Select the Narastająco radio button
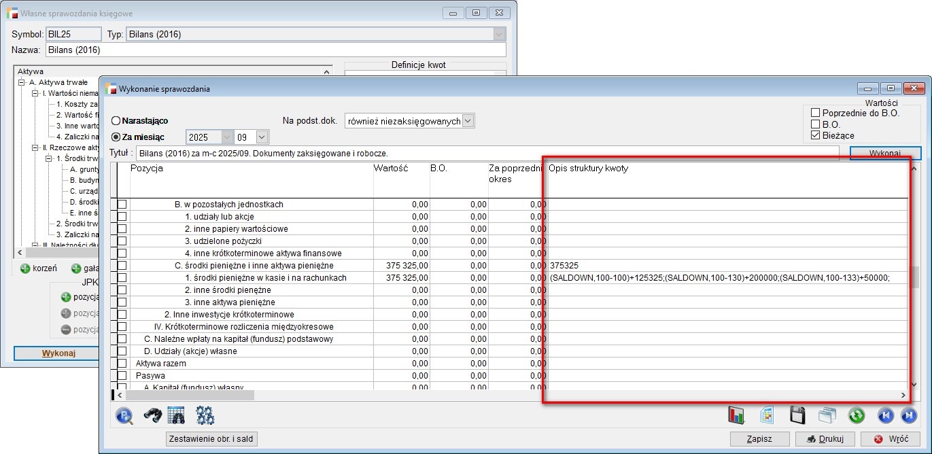Screen dimensions: 932x454 pyautogui.click(x=116, y=121)
